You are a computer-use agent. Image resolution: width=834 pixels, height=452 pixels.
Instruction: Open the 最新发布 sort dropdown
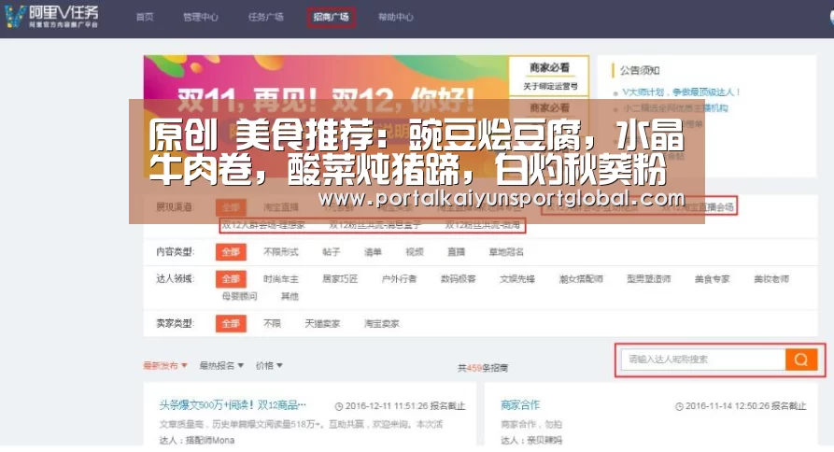(x=165, y=365)
